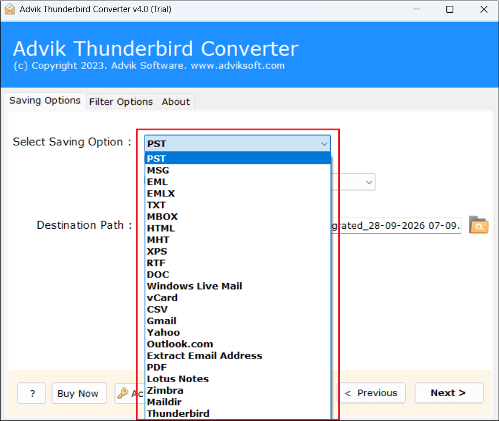Image resolution: width=499 pixels, height=421 pixels.
Task: Open help with the ? button
Action: coord(31,393)
